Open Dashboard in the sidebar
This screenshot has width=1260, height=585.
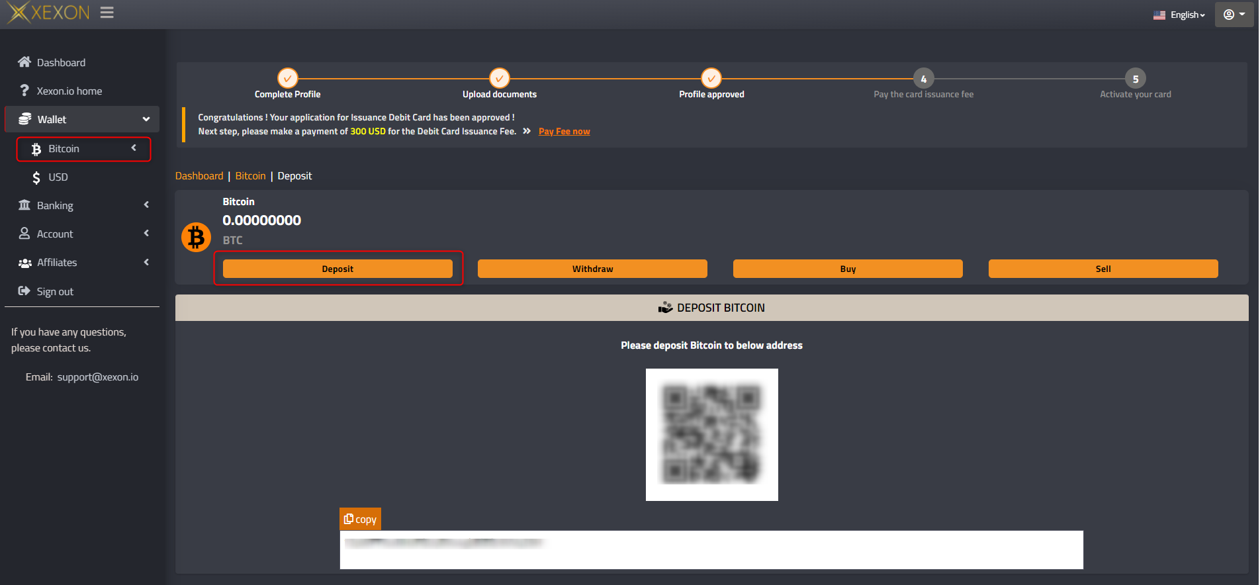click(61, 62)
